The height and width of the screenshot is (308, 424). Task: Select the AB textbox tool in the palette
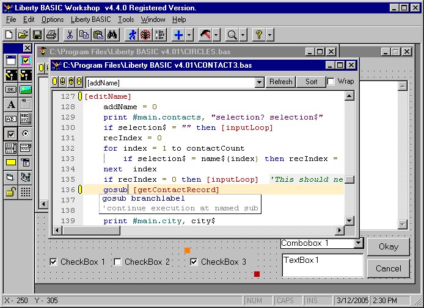pos(11,119)
